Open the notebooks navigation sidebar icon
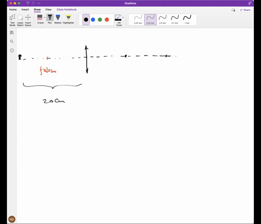Image resolution: width=261 pixels, height=224 pixels. tap(12, 33)
